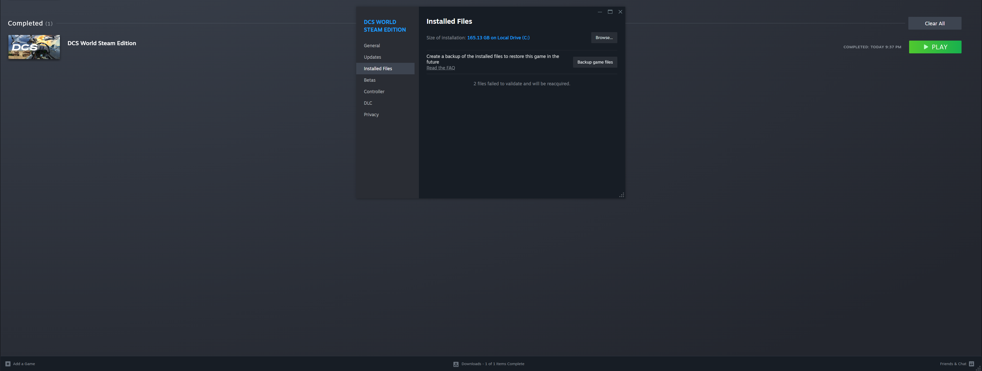Open the DLC tab
Image resolution: width=982 pixels, height=371 pixels.
coord(385,103)
